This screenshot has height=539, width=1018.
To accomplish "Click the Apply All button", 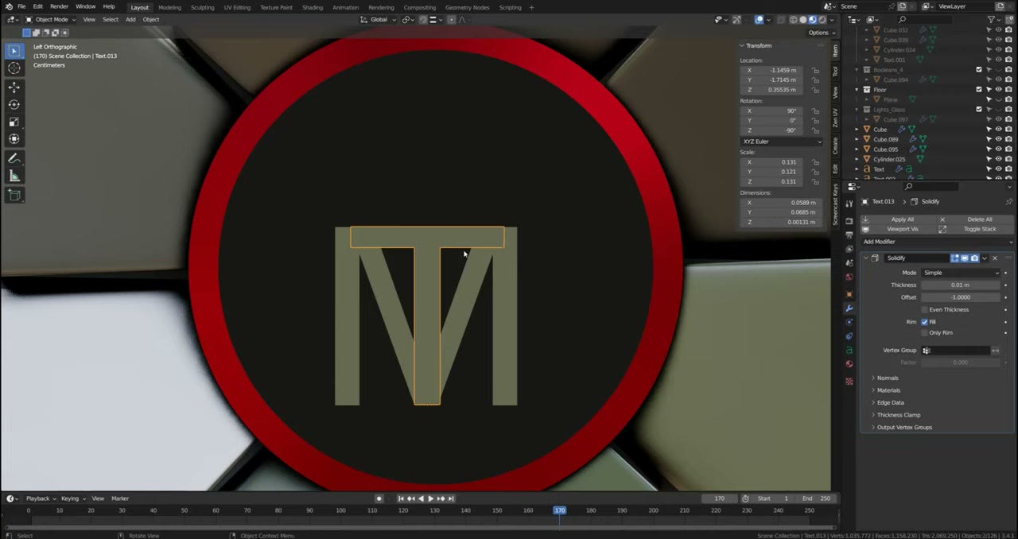I will pos(898,219).
